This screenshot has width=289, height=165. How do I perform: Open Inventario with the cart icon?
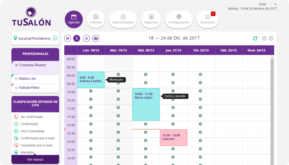[208, 19]
